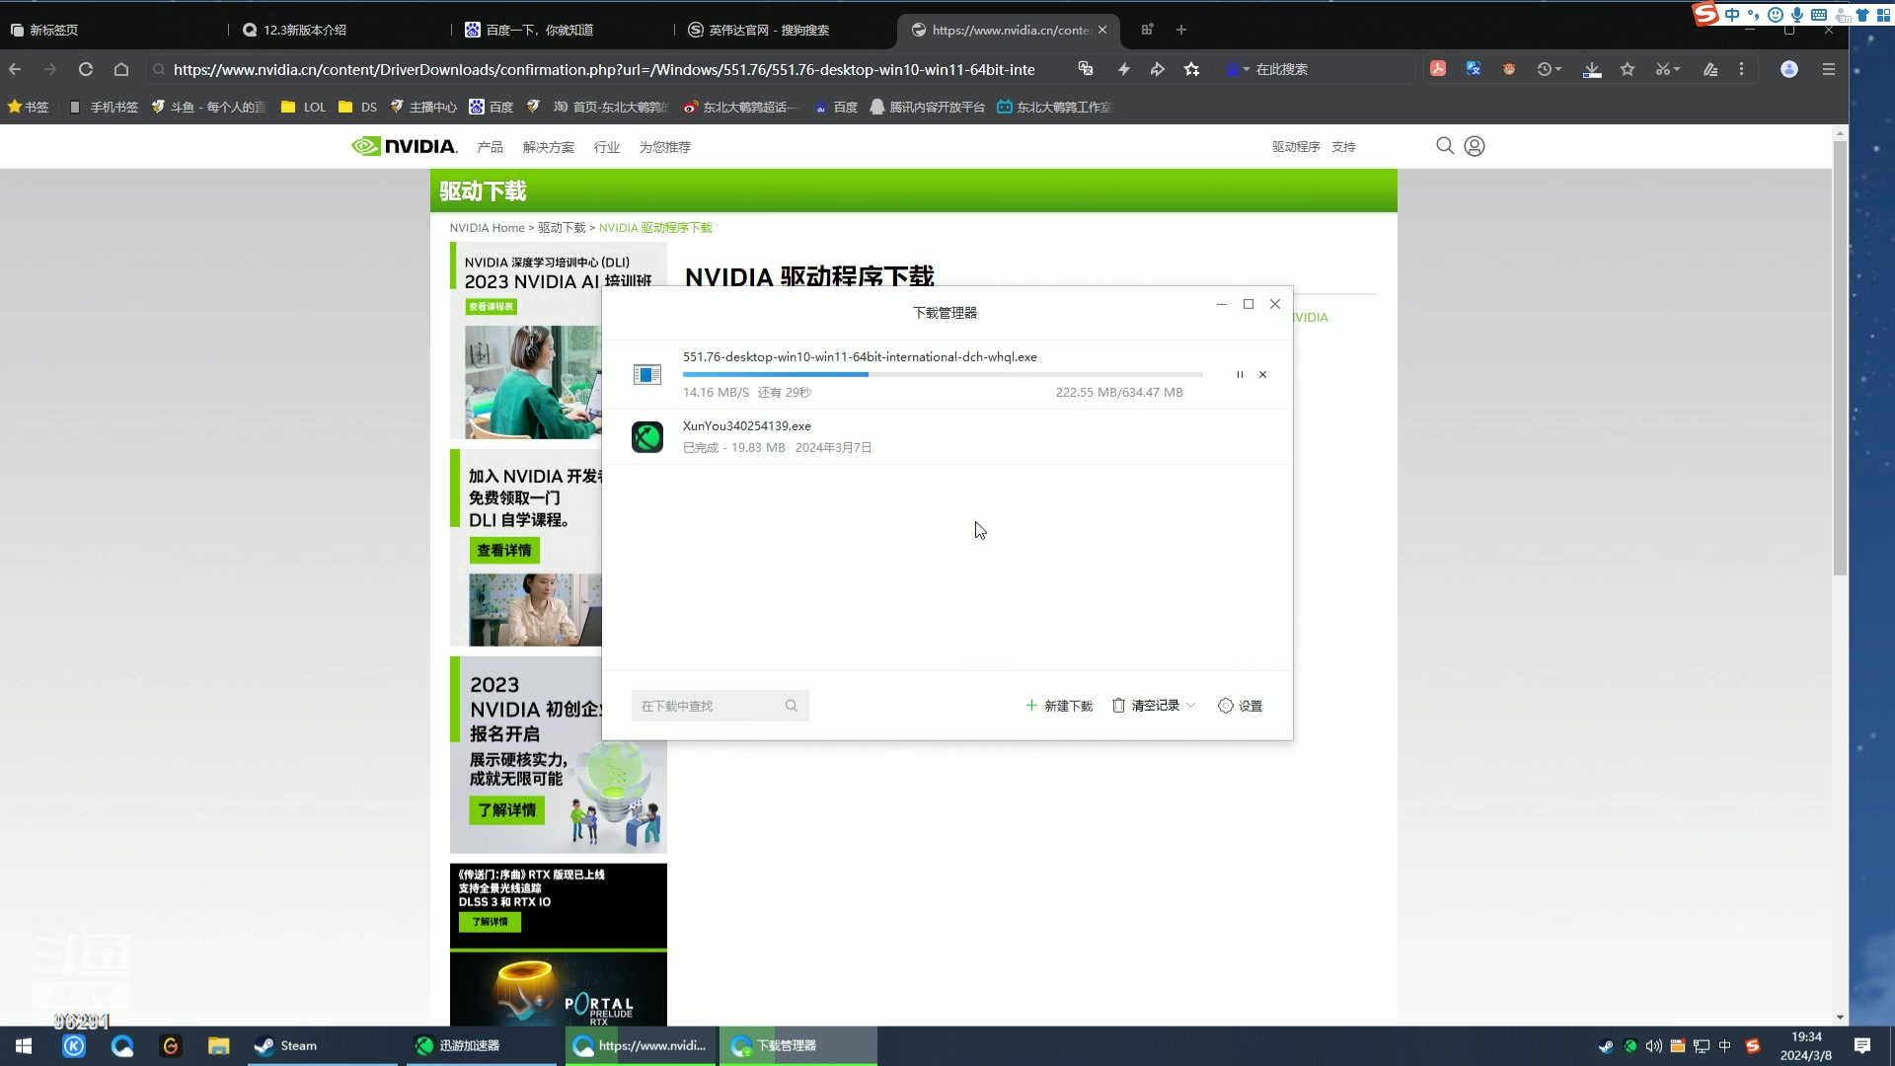This screenshot has height=1066, width=1895.
Task: Expand the clear records dropdown arrow
Action: click(x=1191, y=706)
